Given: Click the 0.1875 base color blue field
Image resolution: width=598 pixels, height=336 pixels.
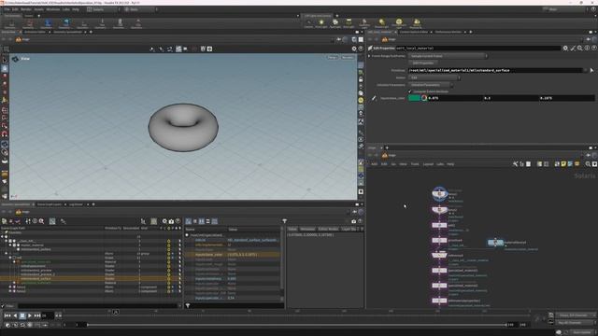Looking at the screenshot, I should 567,98.
